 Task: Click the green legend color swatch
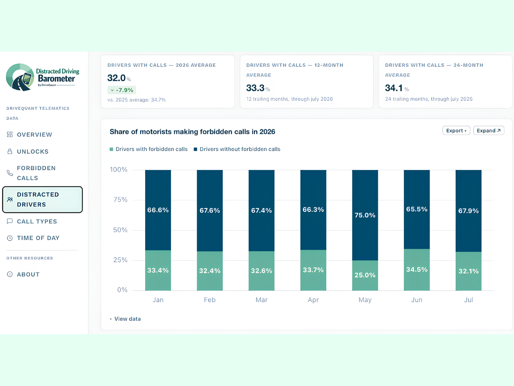click(x=111, y=149)
